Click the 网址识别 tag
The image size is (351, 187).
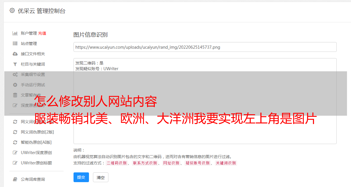pyautogui.click(x=171, y=163)
